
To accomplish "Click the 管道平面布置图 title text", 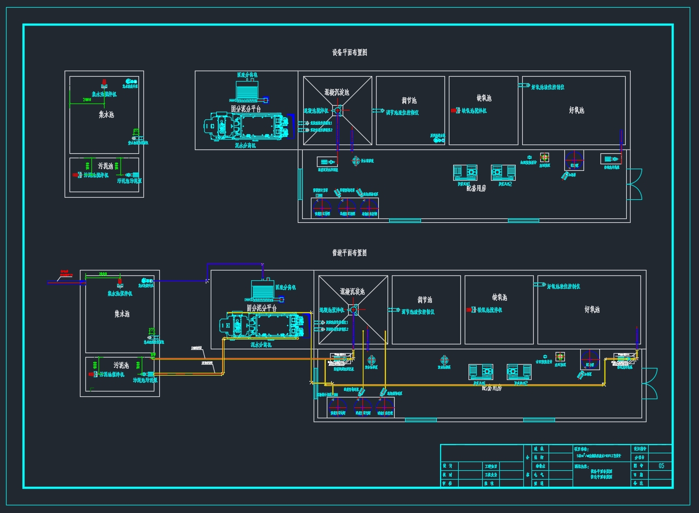I will (349, 253).
